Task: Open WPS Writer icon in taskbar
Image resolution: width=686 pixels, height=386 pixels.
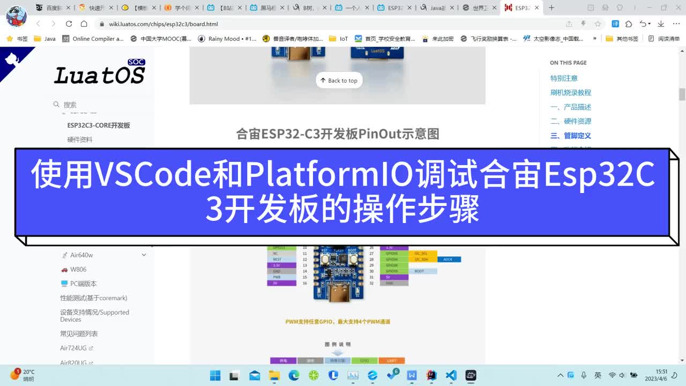Action: [412, 375]
